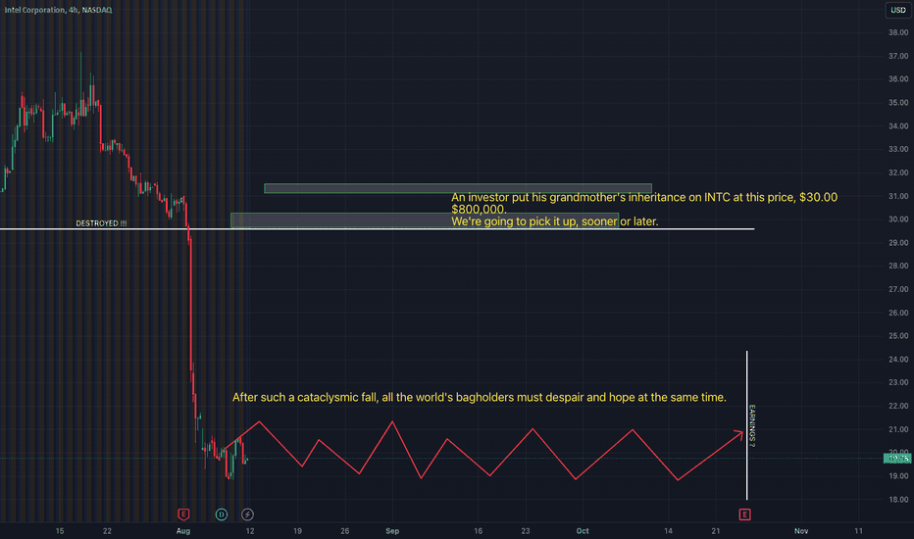Click the teal dividend D icon
This screenshot has height=539, width=914.
(x=221, y=514)
